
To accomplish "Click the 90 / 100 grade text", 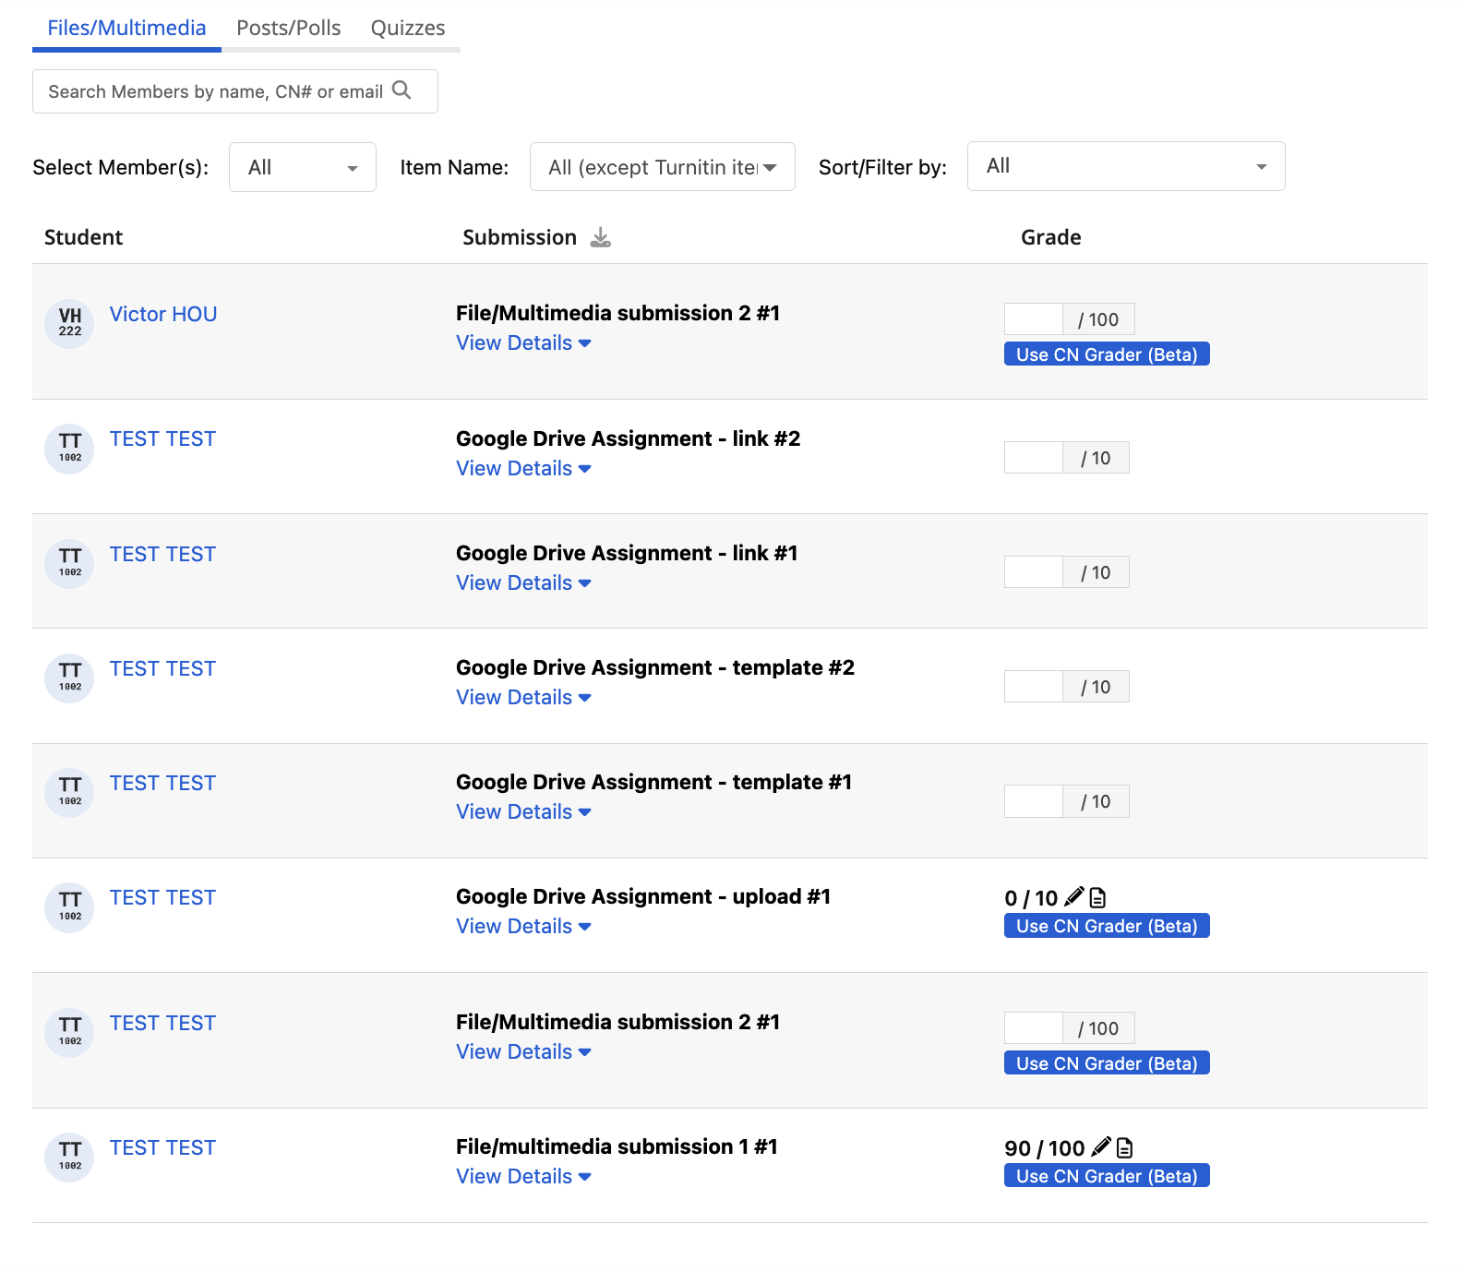I will pos(1045,1148).
